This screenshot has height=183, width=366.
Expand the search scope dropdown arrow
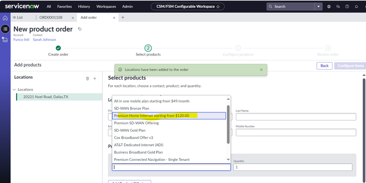click(319, 7)
